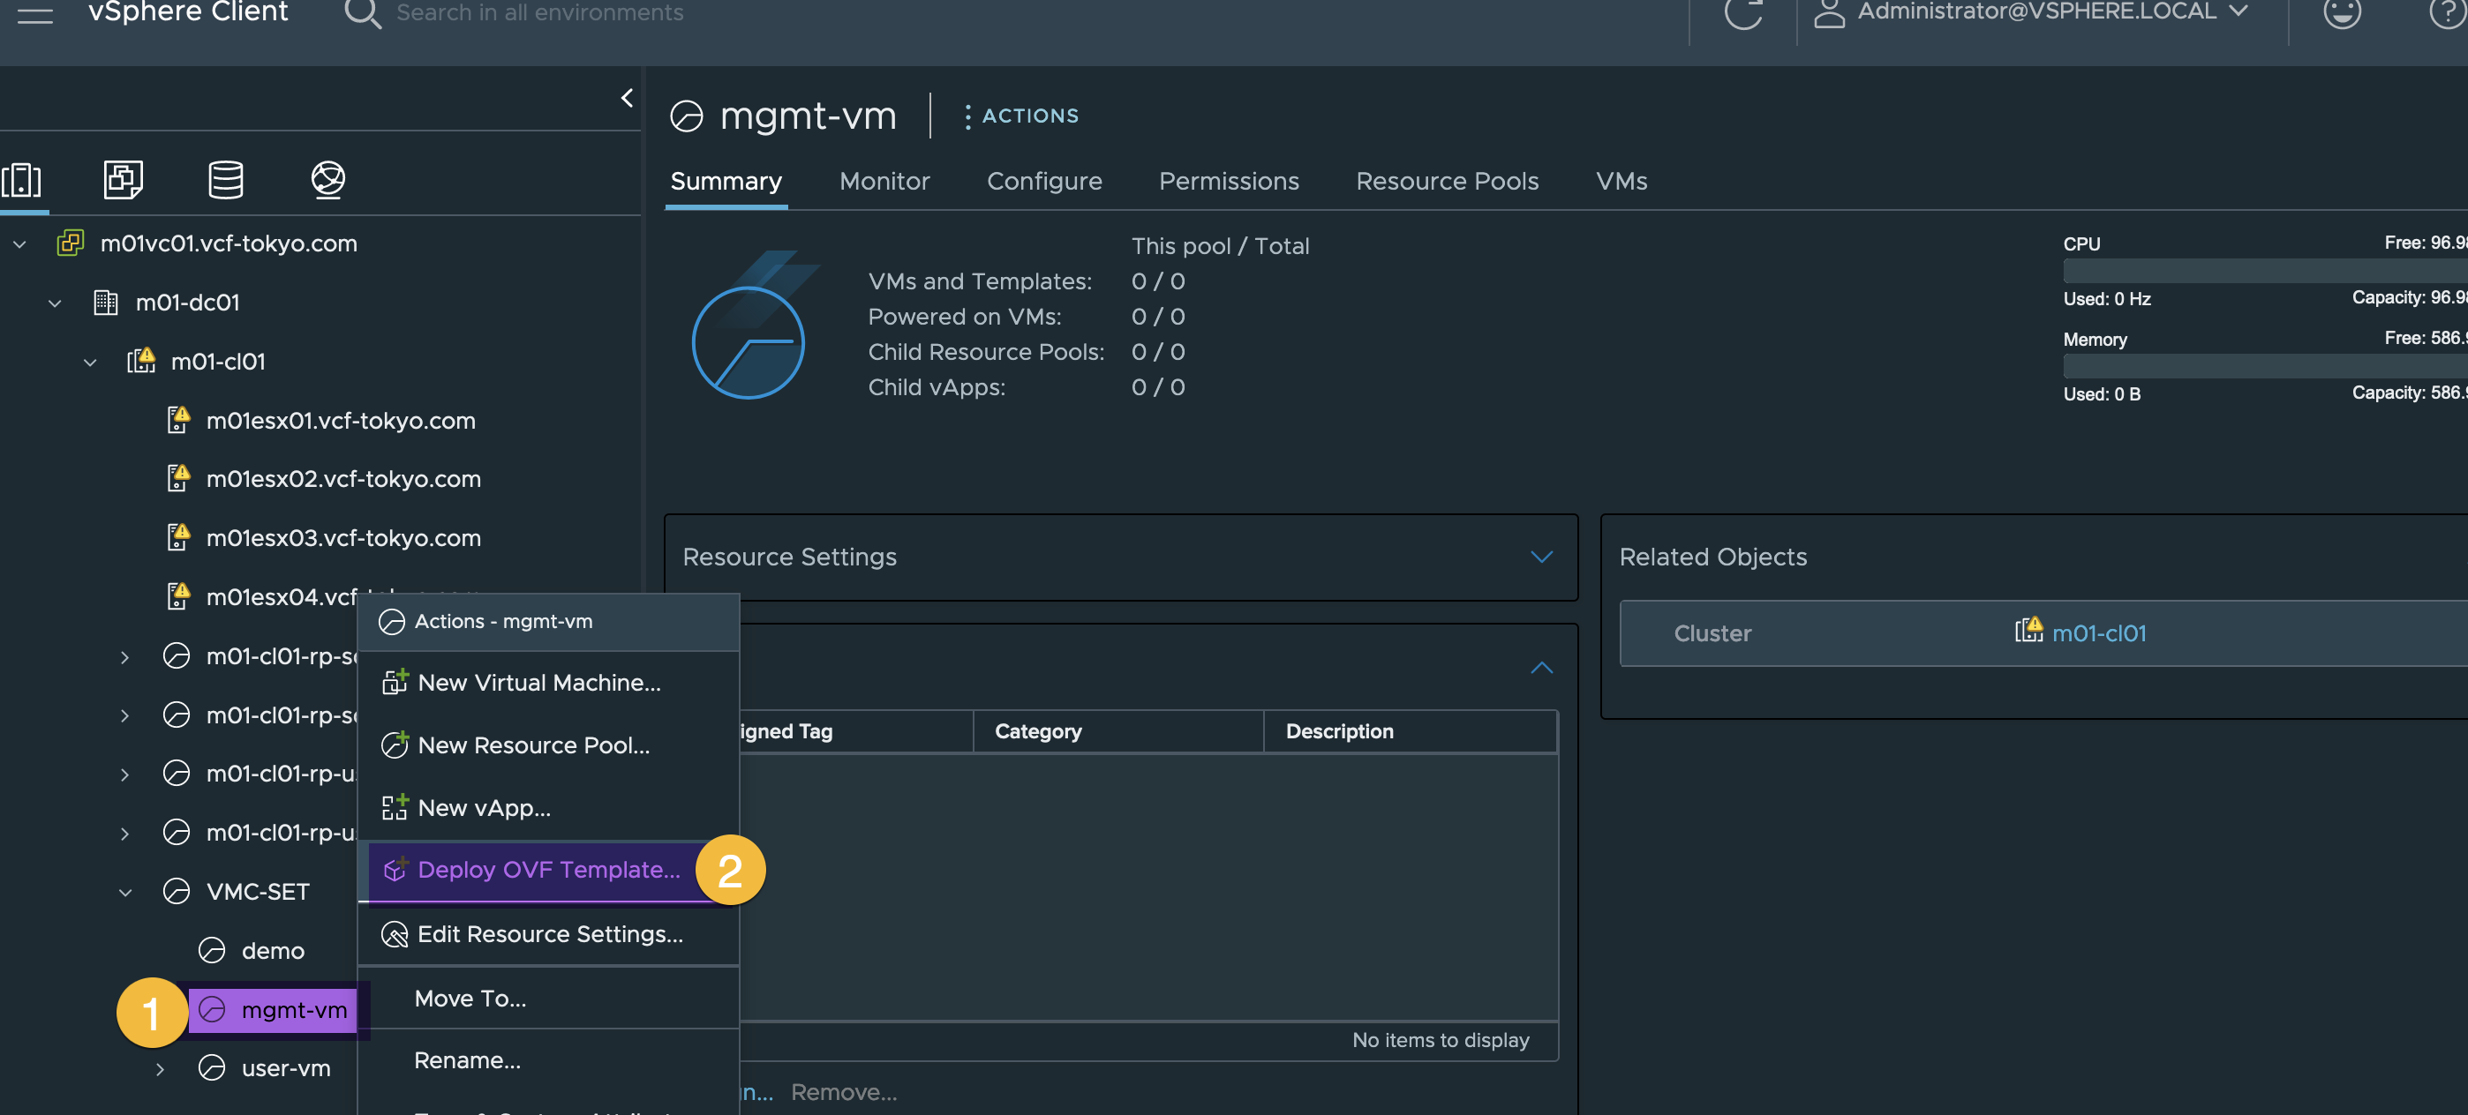Screen dimensions: 2468x1115
Task: Open the m01-cl01 cluster link
Action: pyautogui.click(x=2098, y=632)
